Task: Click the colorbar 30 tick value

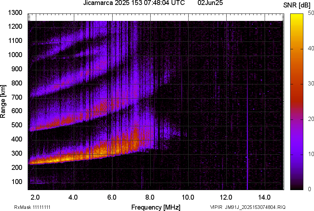Action: (311, 84)
